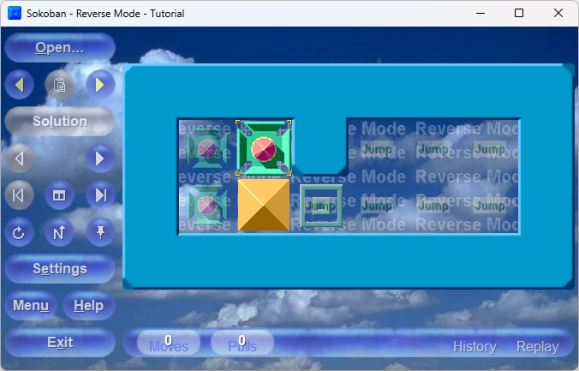Open the History link in status bar
The height and width of the screenshot is (371, 579).
pos(474,346)
